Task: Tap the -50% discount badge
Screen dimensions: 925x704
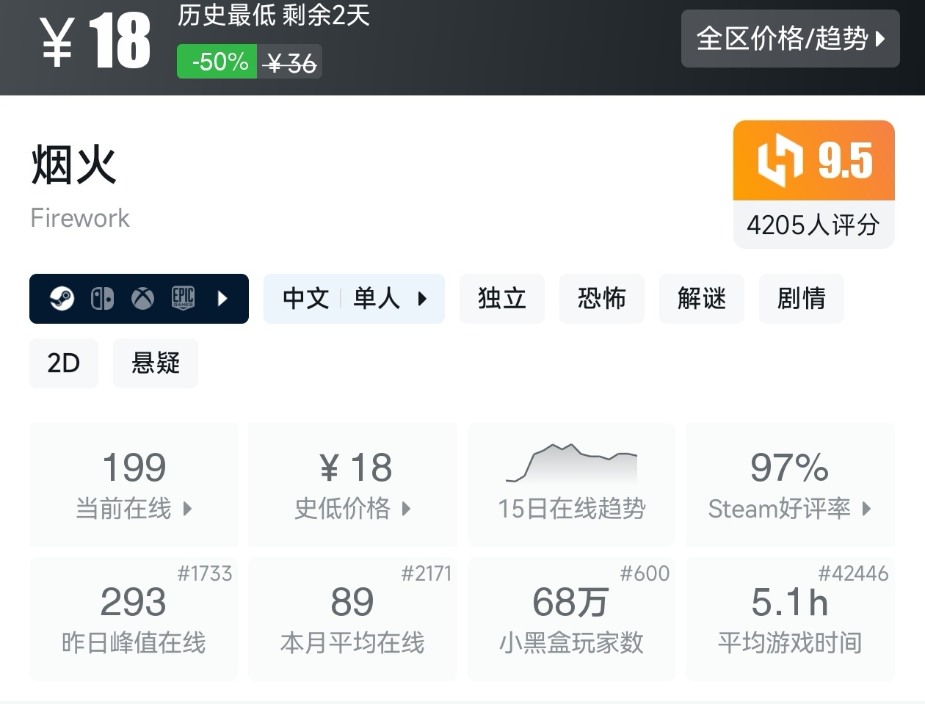Action: click(219, 62)
